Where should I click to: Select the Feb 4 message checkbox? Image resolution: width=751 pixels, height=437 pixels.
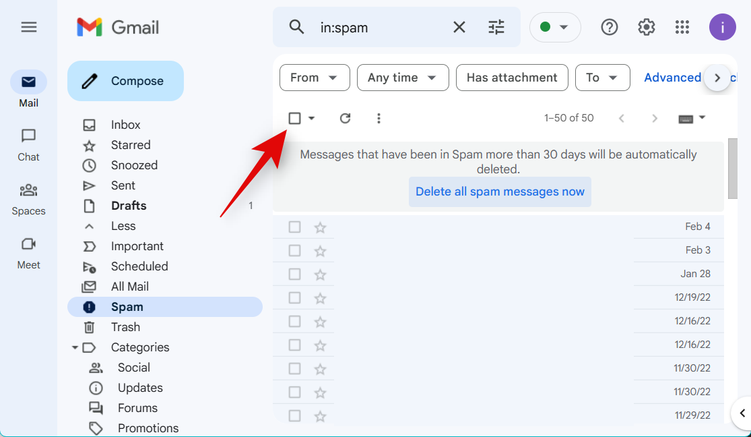[294, 227]
